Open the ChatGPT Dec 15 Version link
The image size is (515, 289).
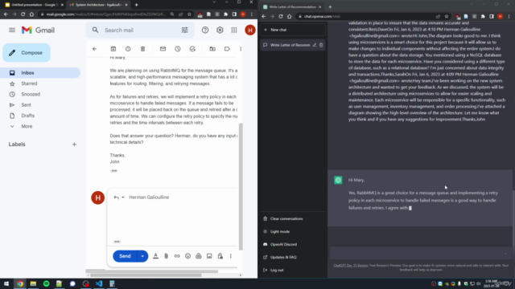351,266
